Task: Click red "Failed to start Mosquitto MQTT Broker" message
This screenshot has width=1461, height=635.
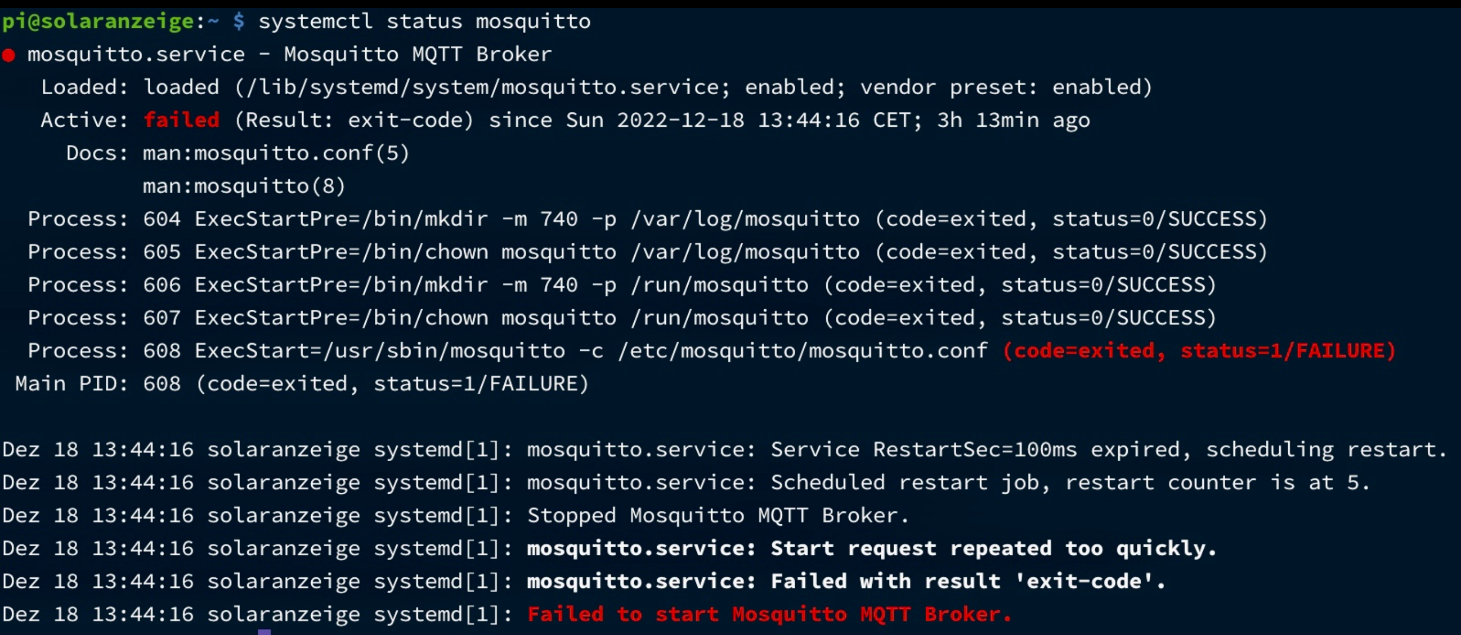Action: point(769,614)
